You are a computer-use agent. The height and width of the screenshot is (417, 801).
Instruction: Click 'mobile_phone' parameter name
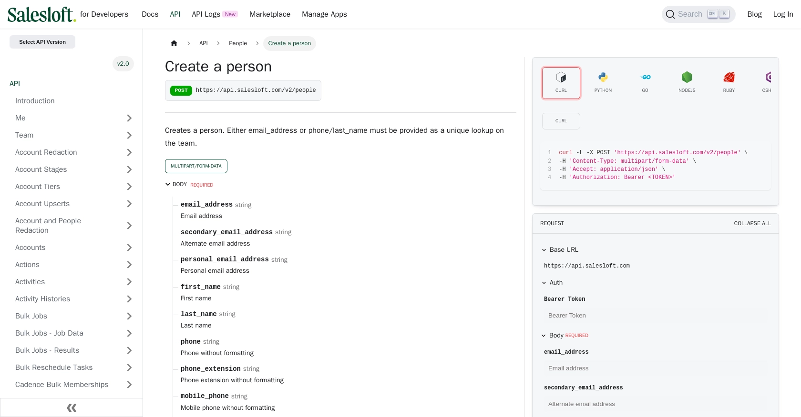205,396
